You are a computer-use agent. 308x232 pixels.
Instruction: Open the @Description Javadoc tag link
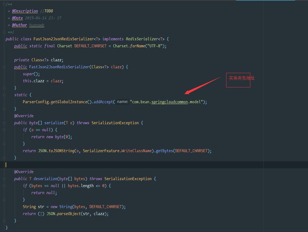[x=25, y=11]
